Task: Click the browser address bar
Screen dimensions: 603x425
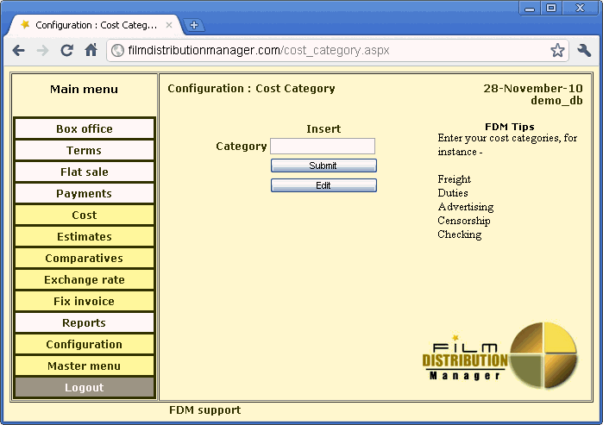Action: coord(328,51)
